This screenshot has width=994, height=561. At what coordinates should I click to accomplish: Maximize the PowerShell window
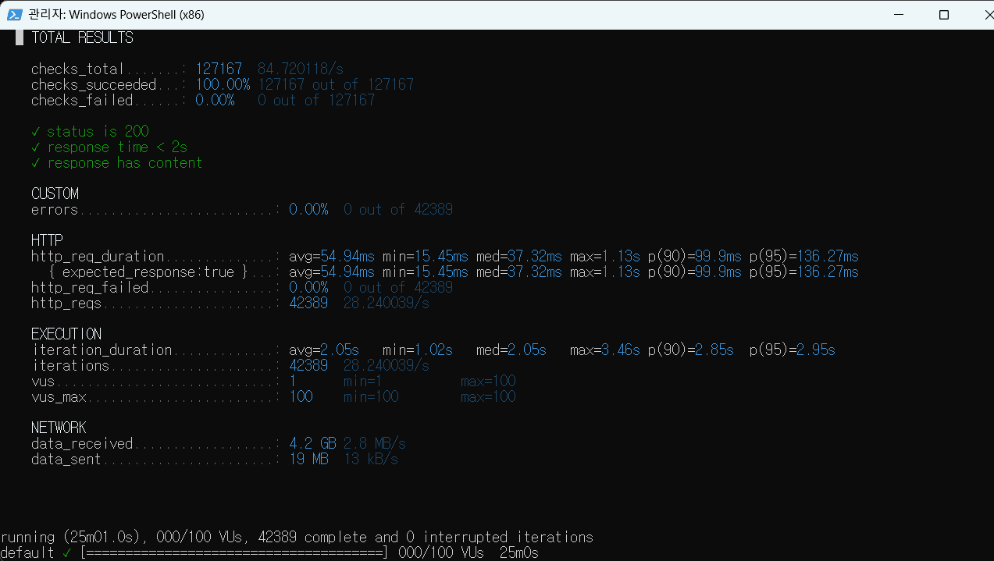pyautogui.click(x=943, y=15)
